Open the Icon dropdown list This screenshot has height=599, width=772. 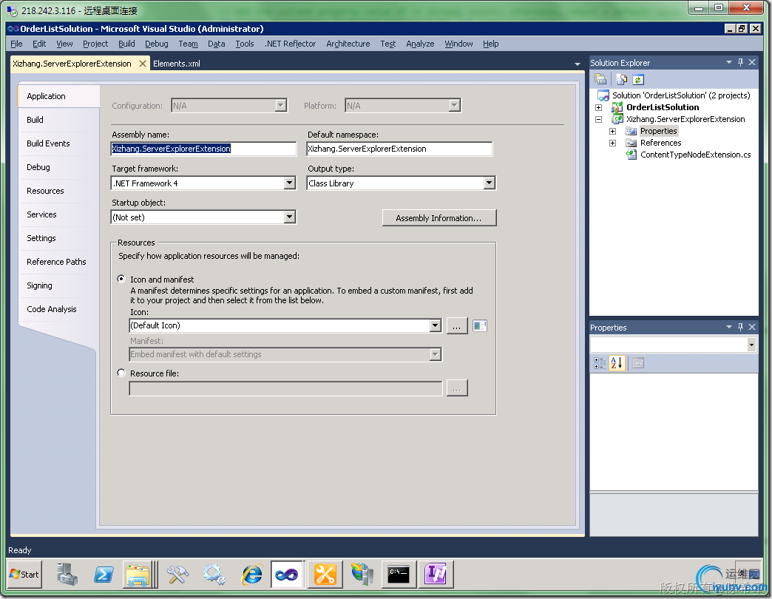coord(435,325)
